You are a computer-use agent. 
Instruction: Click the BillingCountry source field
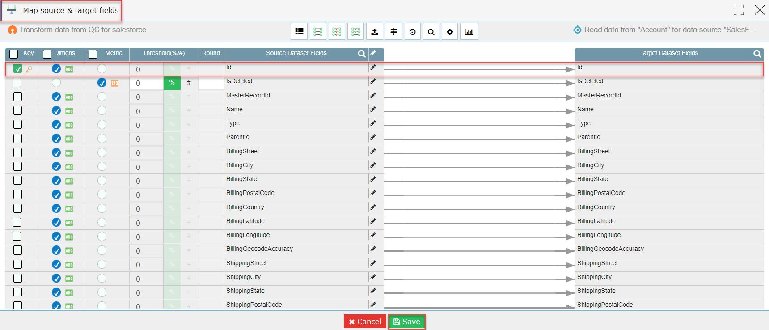point(245,207)
